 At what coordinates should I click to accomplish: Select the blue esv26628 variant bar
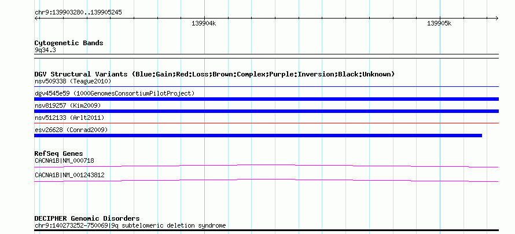[x=258, y=136]
